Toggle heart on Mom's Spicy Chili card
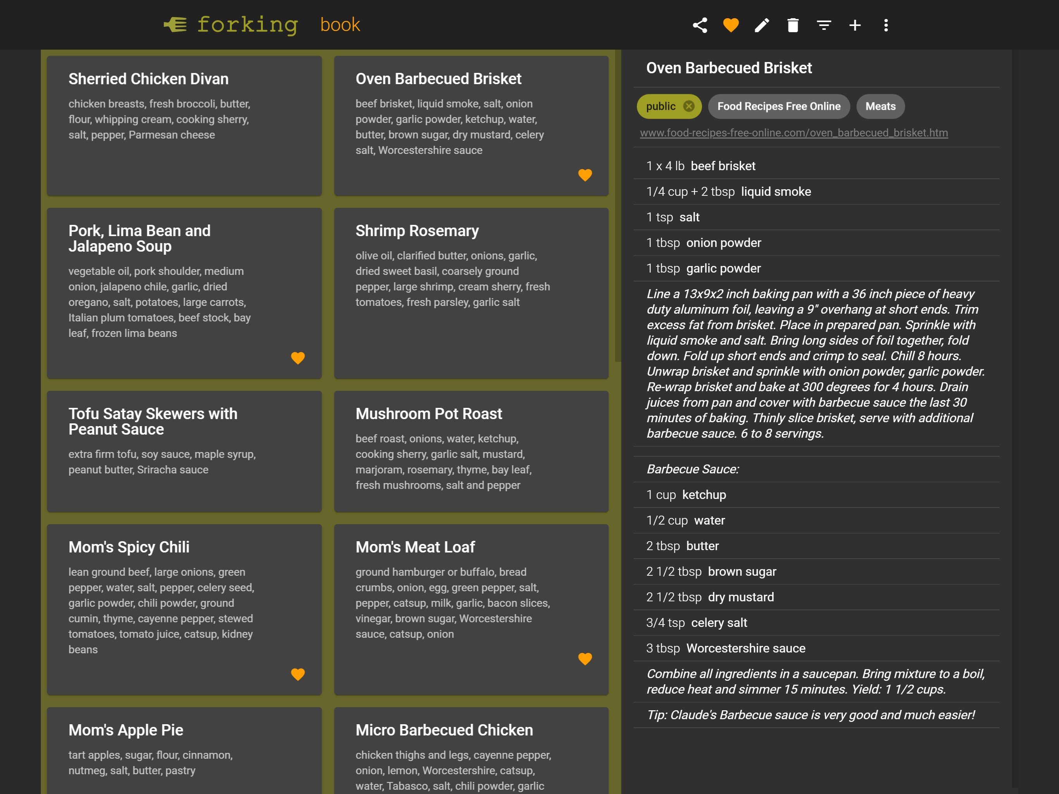1059x794 pixels. click(298, 674)
